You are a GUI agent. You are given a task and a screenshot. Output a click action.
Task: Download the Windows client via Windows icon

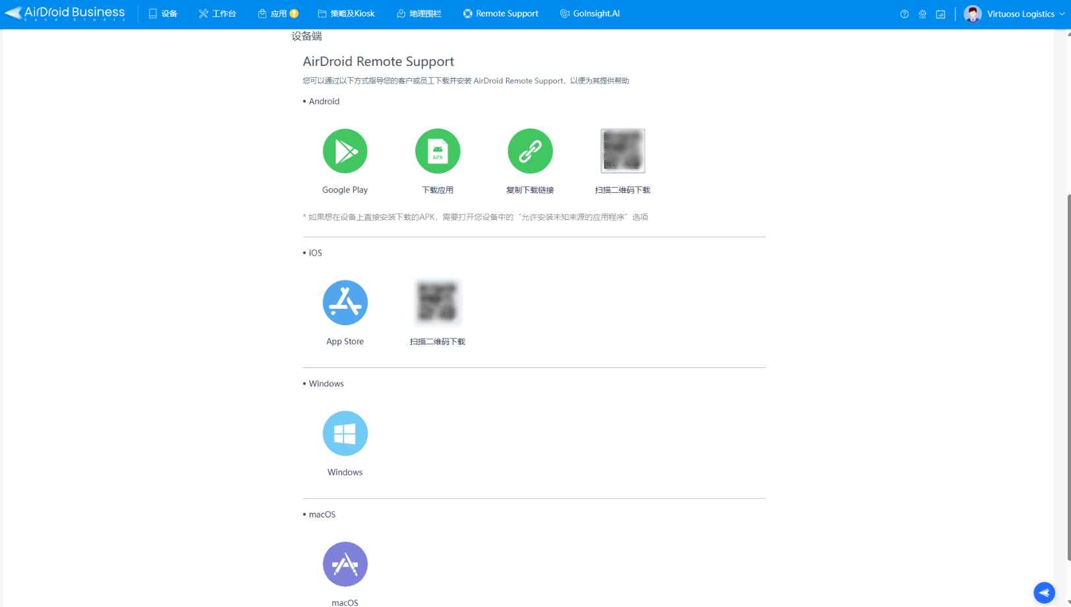point(345,433)
